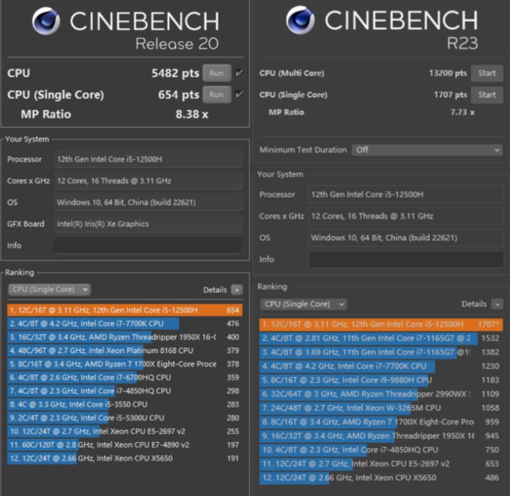This screenshot has width=510, height=496.
Task: Click the R20 Info text field
Action: (147, 245)
